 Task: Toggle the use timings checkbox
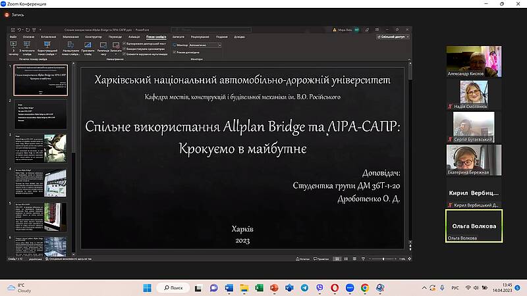(125, 49)
